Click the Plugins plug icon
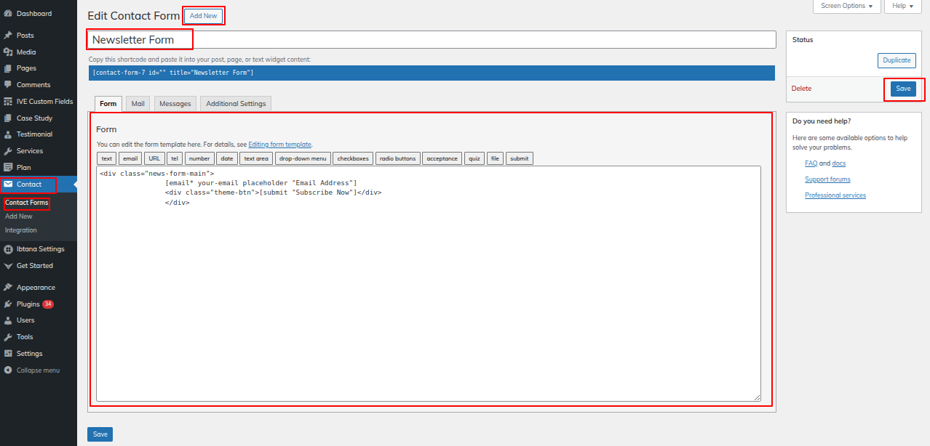This screenshot has height=446, width=930. click(8, 304)
